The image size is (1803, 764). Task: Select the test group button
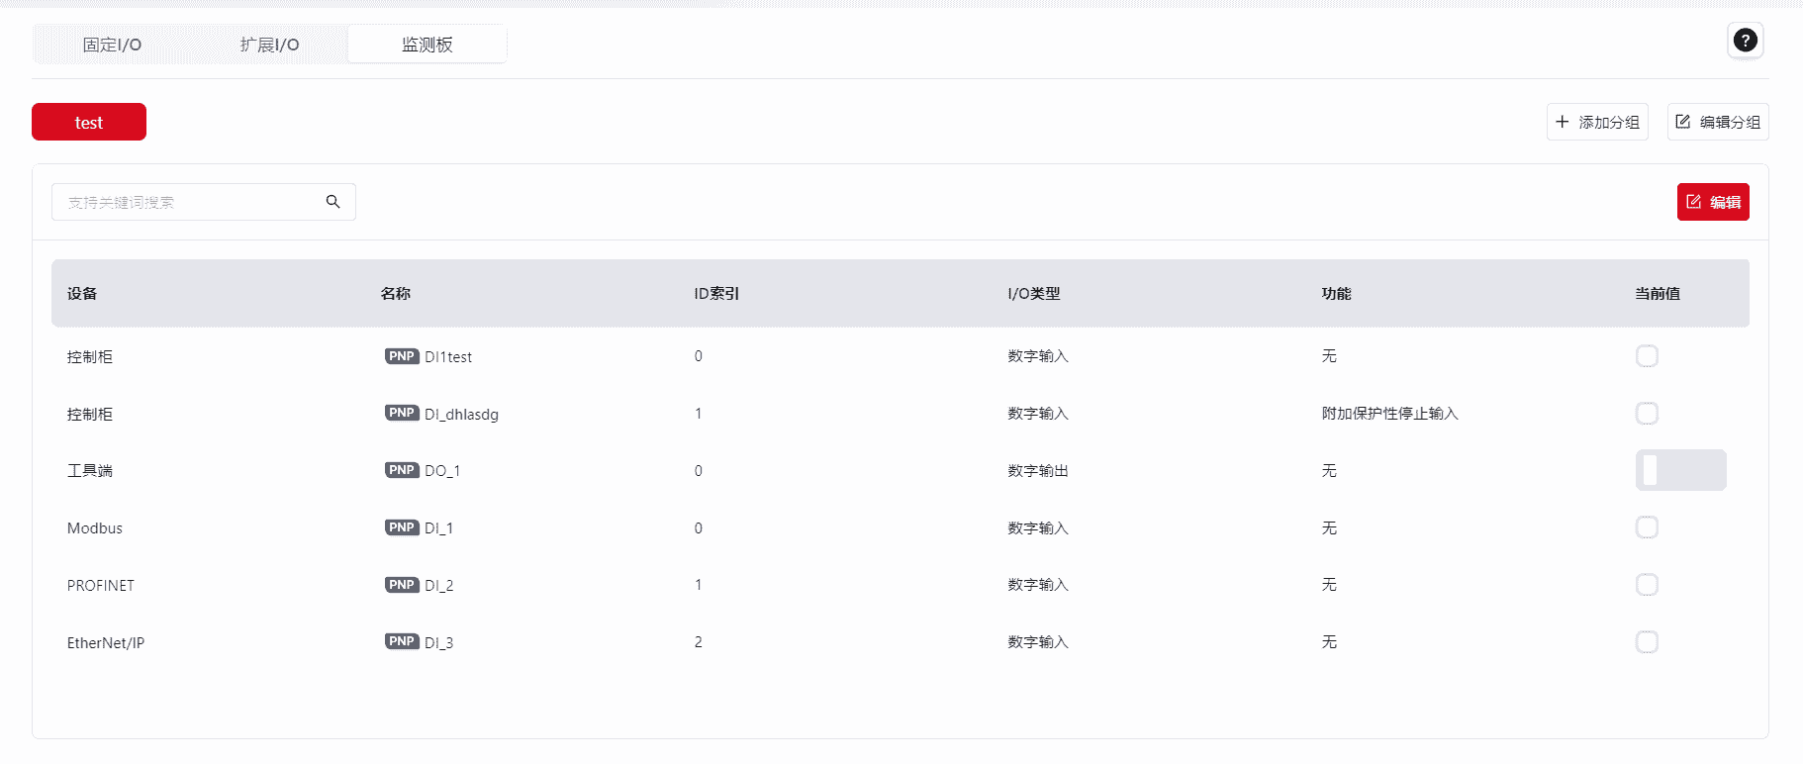89,122
